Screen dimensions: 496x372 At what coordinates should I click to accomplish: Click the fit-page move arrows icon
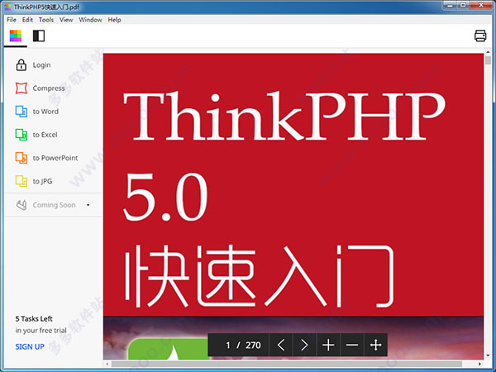(375, 345)
